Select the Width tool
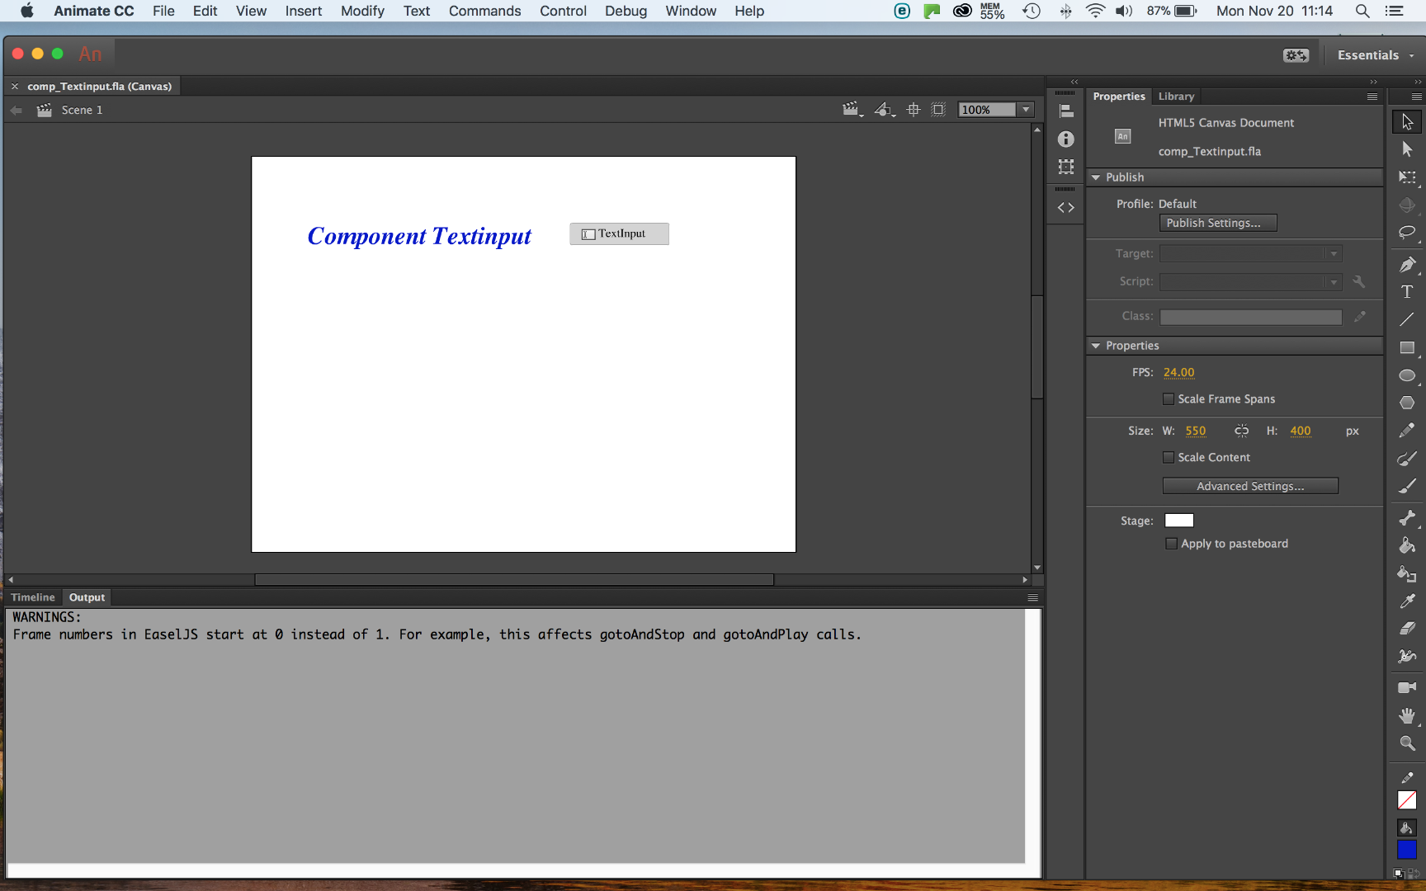The width and height of the screenshot is (1426, 891). [x=1407, y=657]
